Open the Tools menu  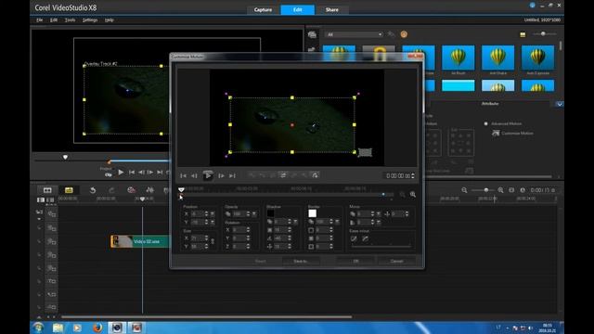click(x=71, y=20)
